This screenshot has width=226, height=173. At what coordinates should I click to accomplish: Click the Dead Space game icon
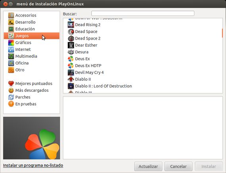point(71,32)
